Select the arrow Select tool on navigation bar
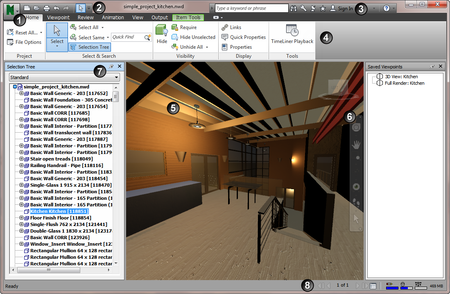Screen dimensions: 450x294 (356, 219)
